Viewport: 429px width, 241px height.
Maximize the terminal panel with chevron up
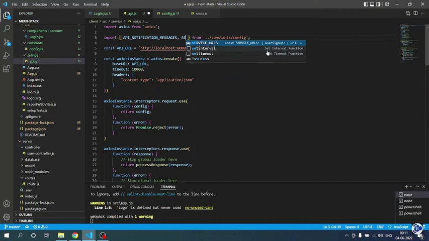click(417, 187)
